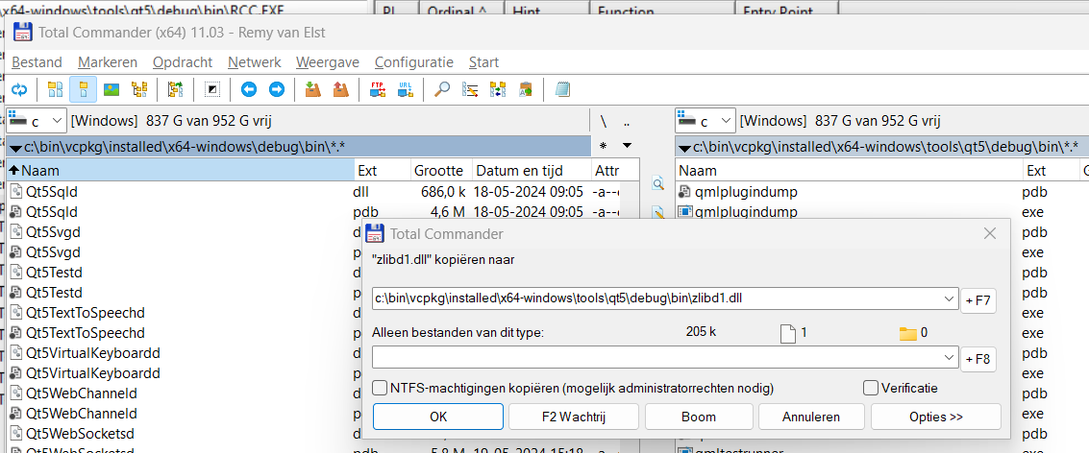The height and width of the screenshot is (453, 1089).
Task: Click the pencil icon between the panels
Action: pos(657,212)
